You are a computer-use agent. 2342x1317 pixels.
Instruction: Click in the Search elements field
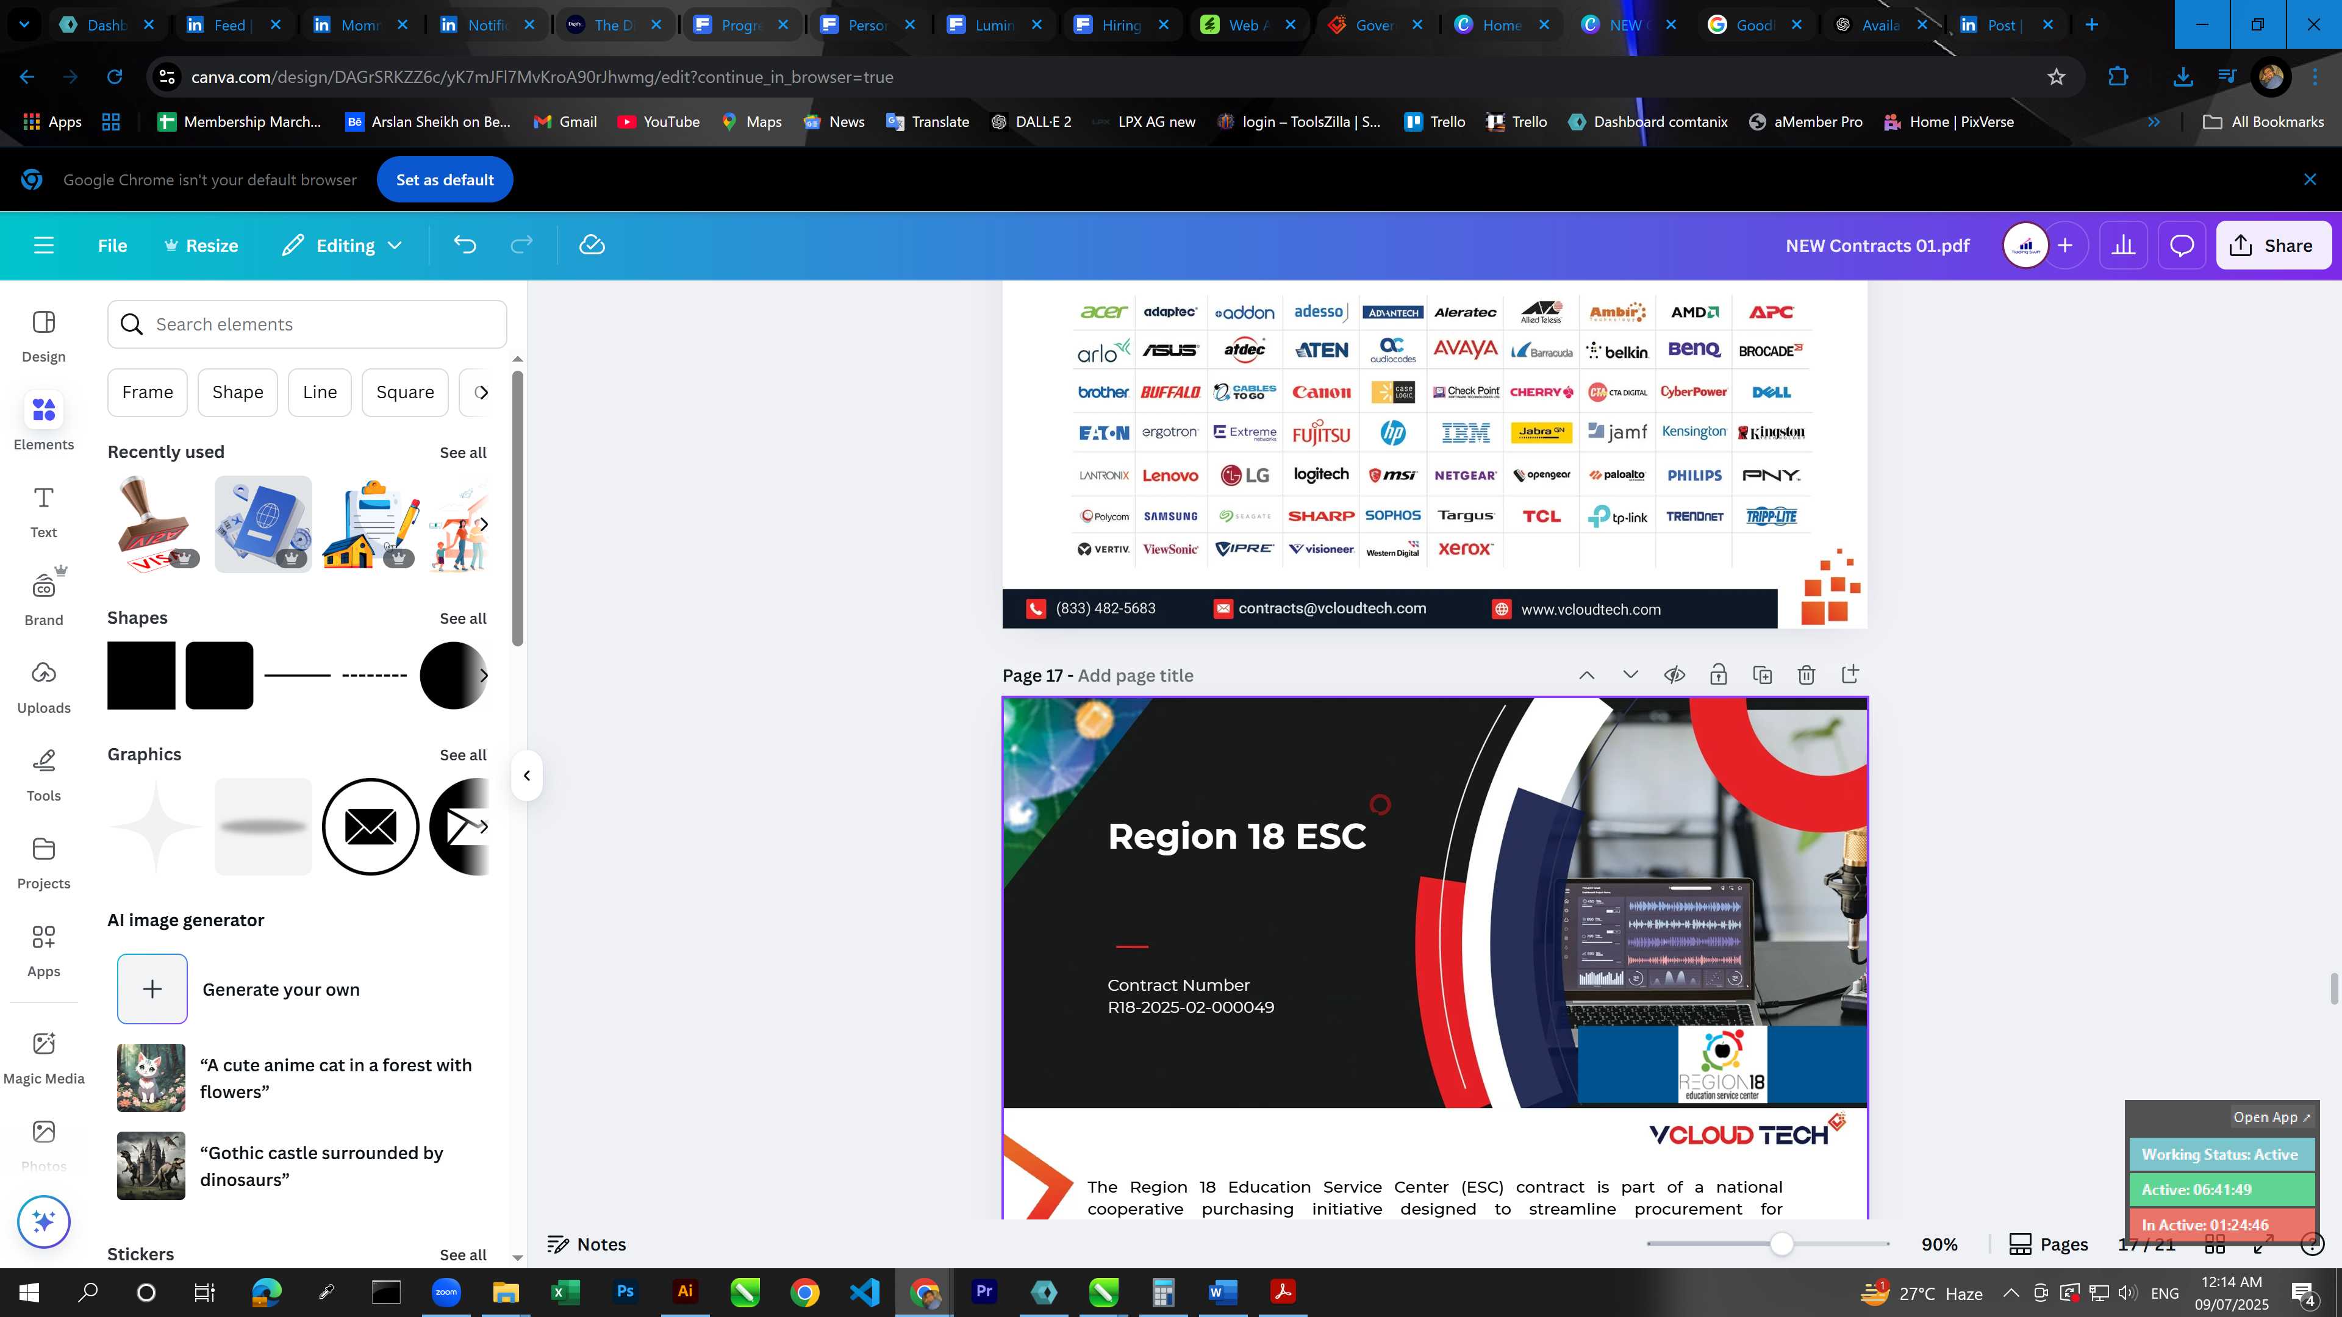click(x=307, y=324)
